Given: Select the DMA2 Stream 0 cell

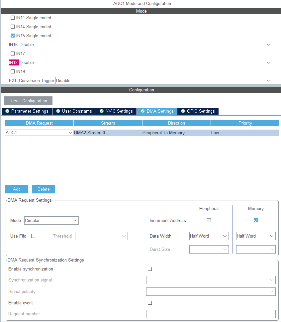Looking at the screenshot, I should point(108,133).
